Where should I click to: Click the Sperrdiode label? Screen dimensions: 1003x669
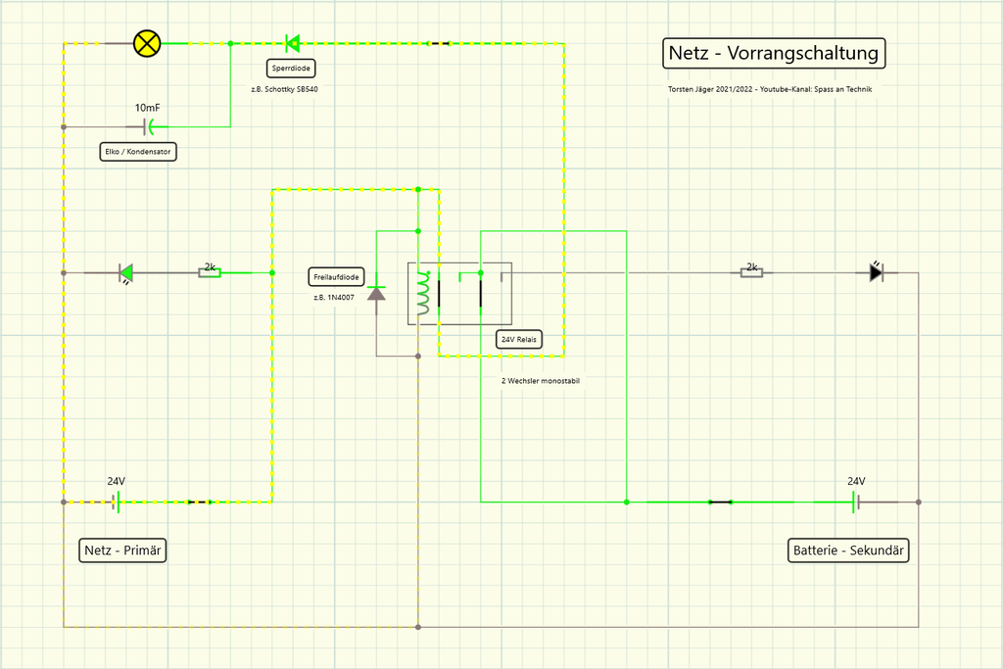(x=291, y=69)
